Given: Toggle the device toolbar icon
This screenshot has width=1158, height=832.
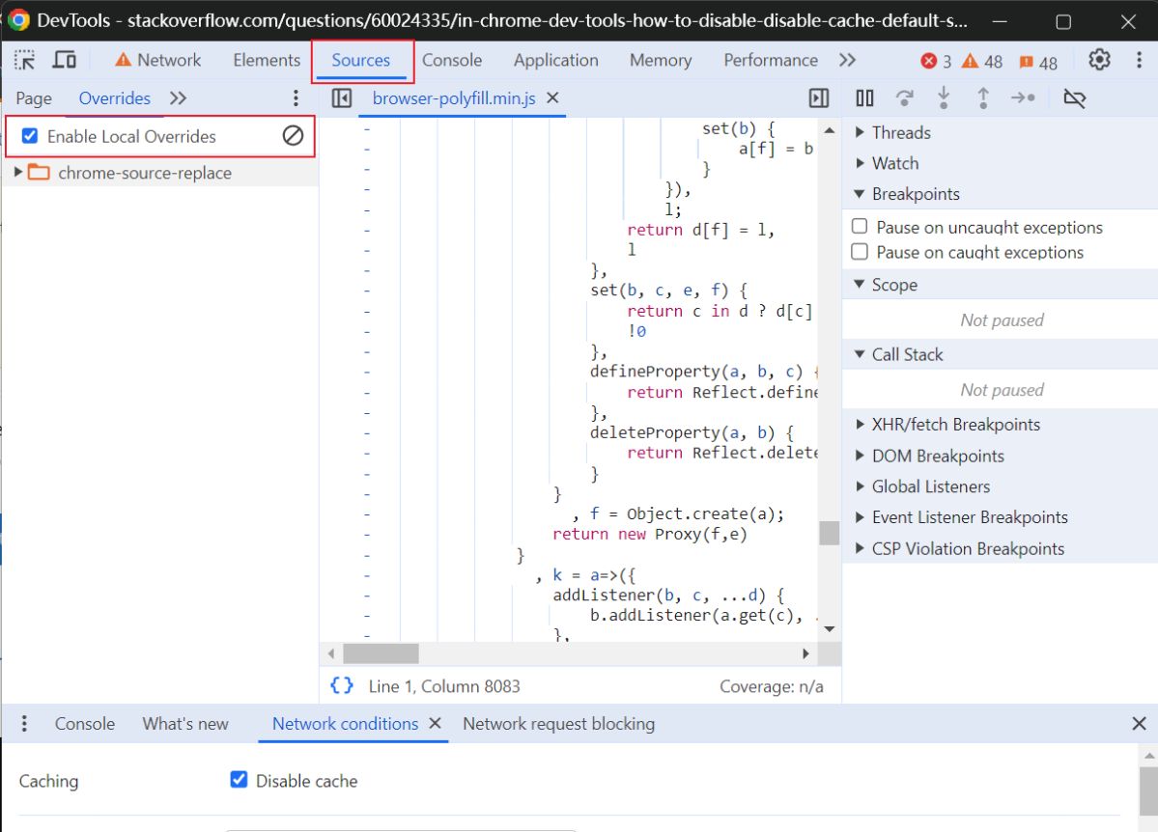Looking at the screenshot, I should pos(65,60).
